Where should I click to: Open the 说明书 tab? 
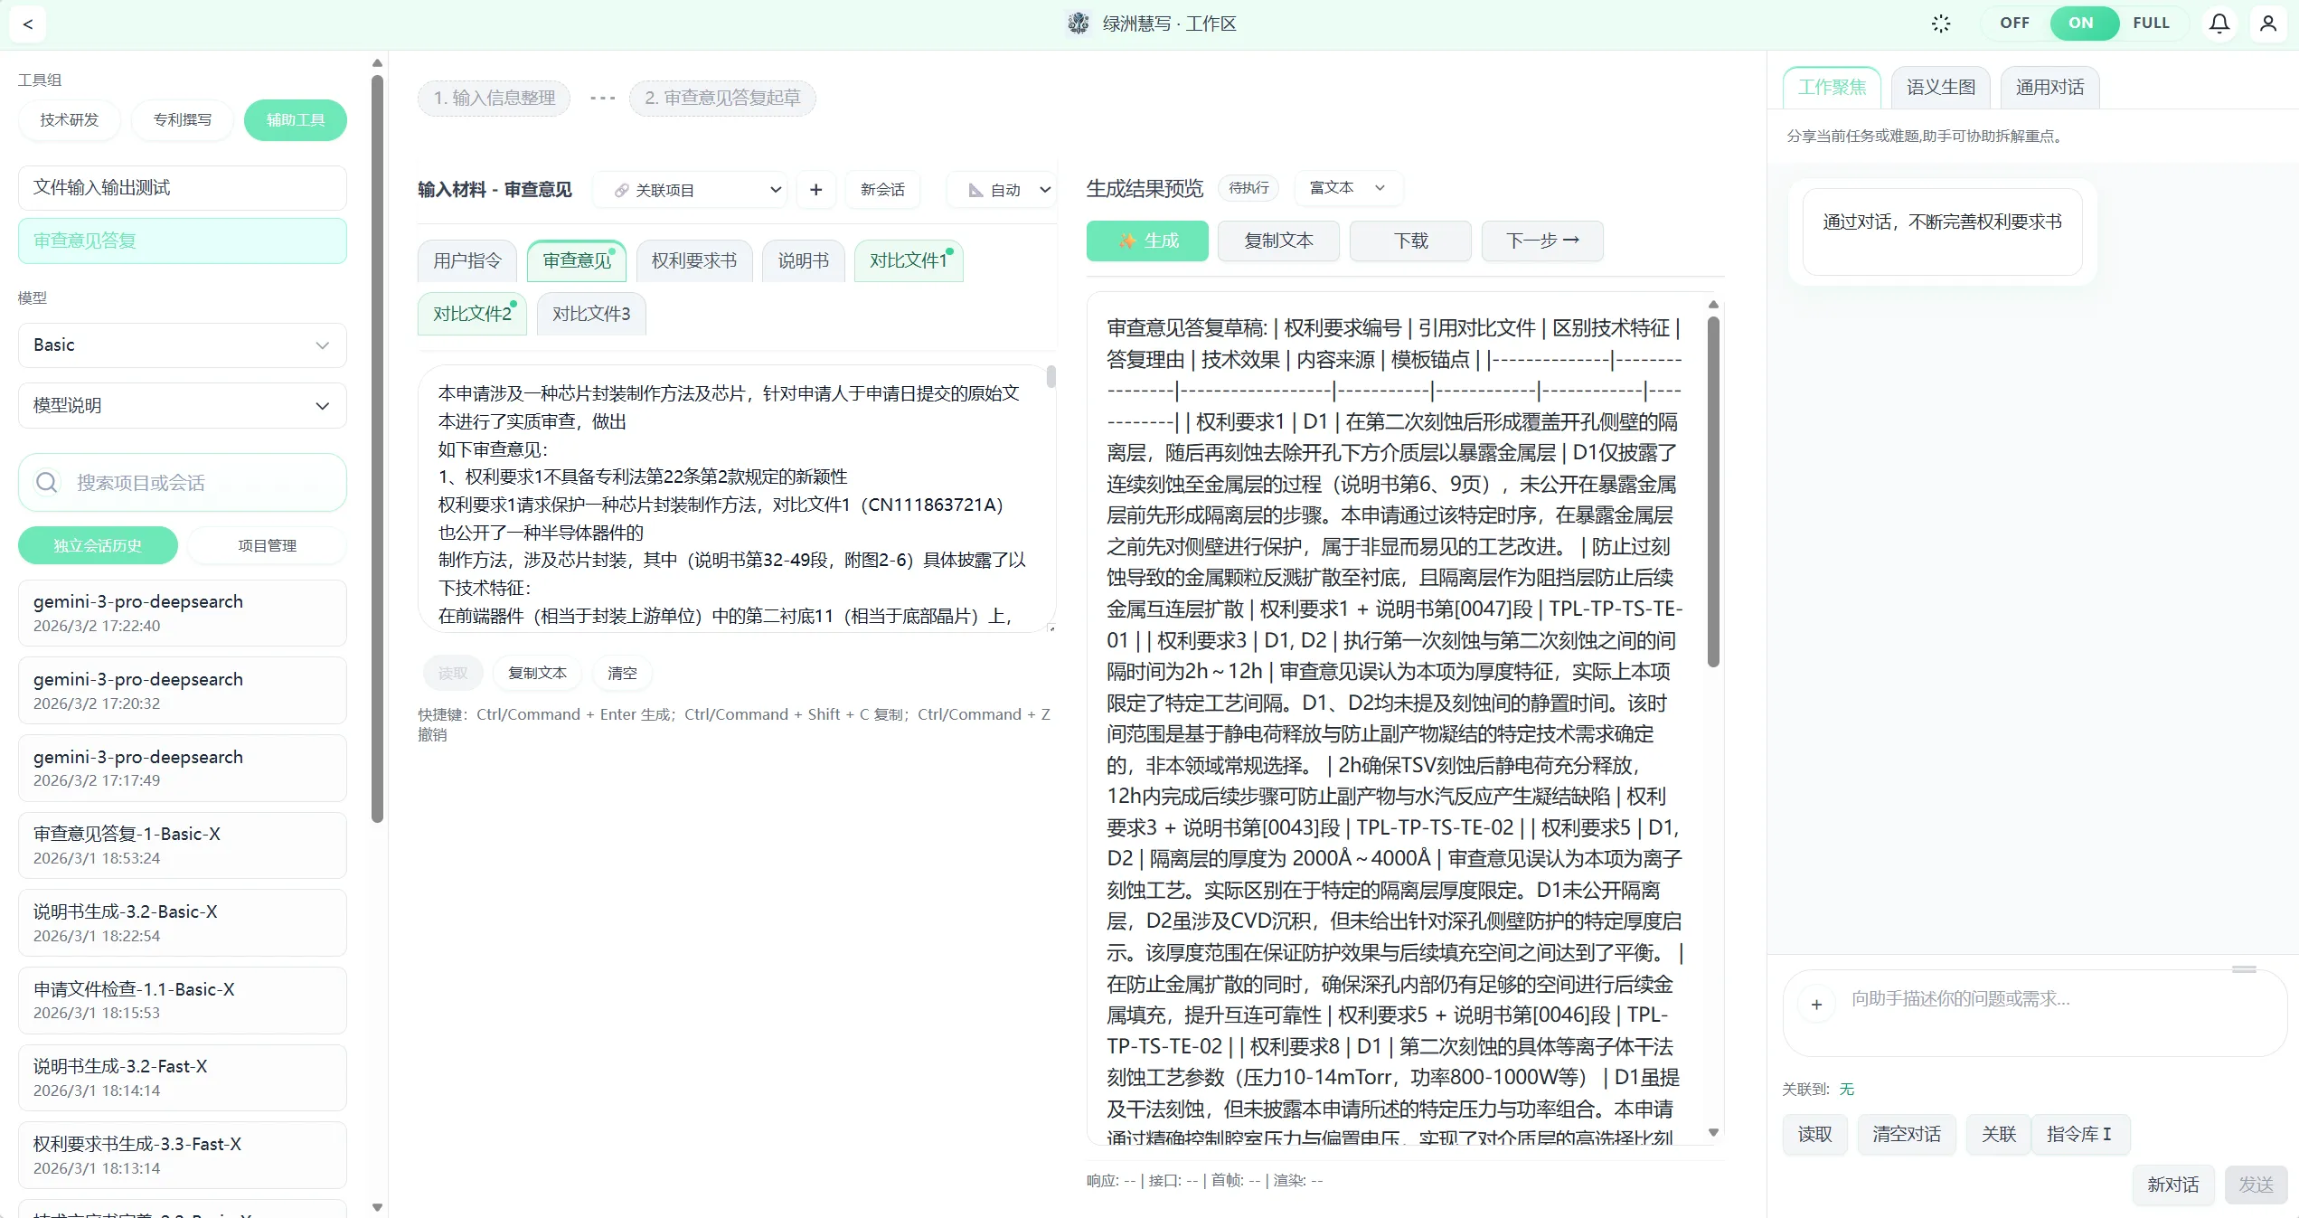pyautogui.click(x=804, y=261)
